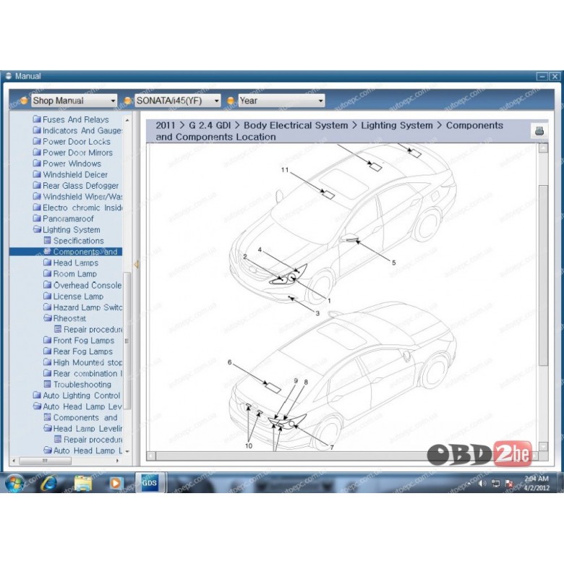Open the High Mounted stop lamp folder

pos(82,362)
